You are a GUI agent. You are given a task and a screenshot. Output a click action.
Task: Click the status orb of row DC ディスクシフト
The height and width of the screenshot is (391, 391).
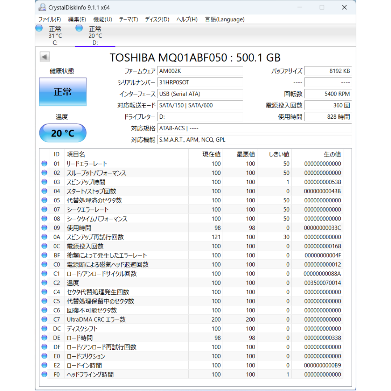[x=45, y=329]
